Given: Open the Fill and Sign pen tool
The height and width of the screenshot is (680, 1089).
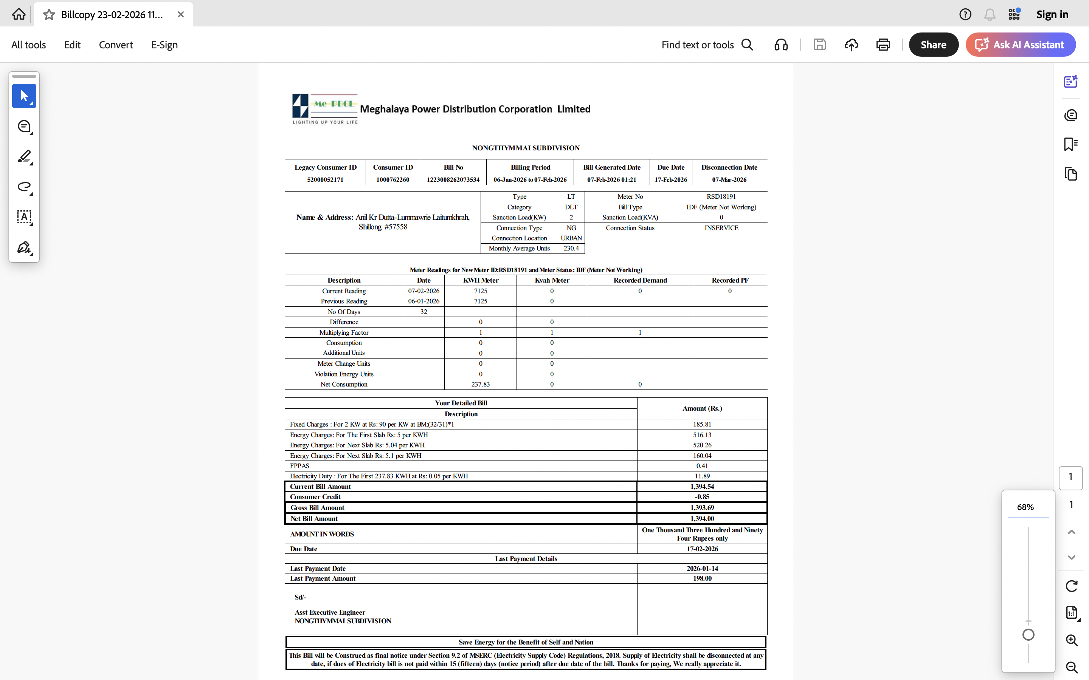Looking at the screenshot, I should 24,247.
